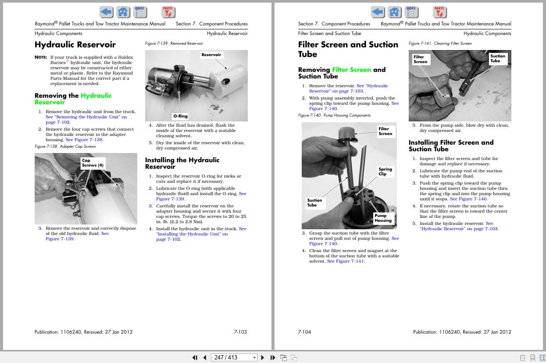Click the home icon on left page header
The image size is (546, 363).
coord(124,12)
